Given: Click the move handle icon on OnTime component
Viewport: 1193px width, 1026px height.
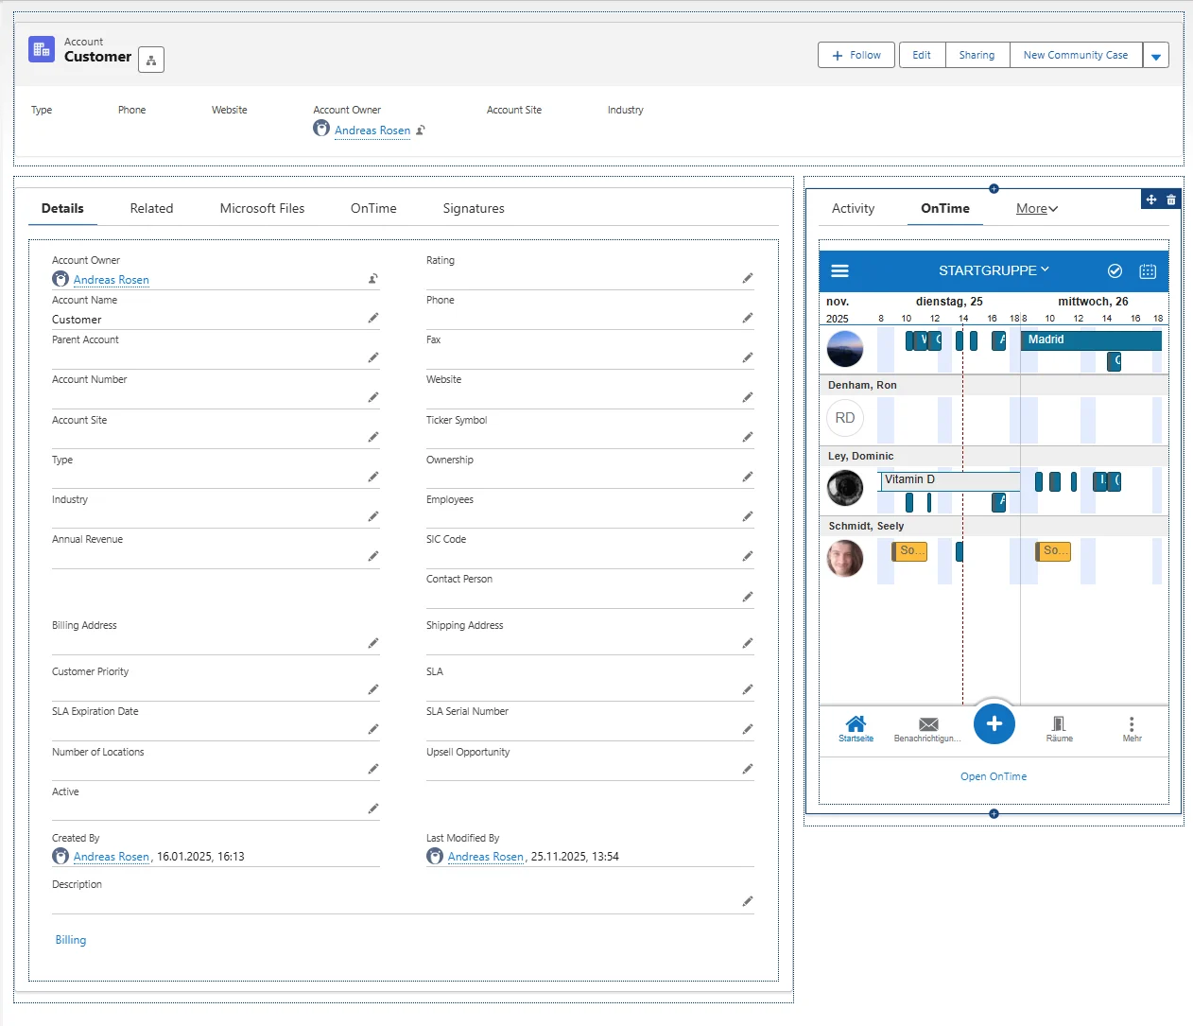Looking at the screenshot, I should tap(1150, 200).
